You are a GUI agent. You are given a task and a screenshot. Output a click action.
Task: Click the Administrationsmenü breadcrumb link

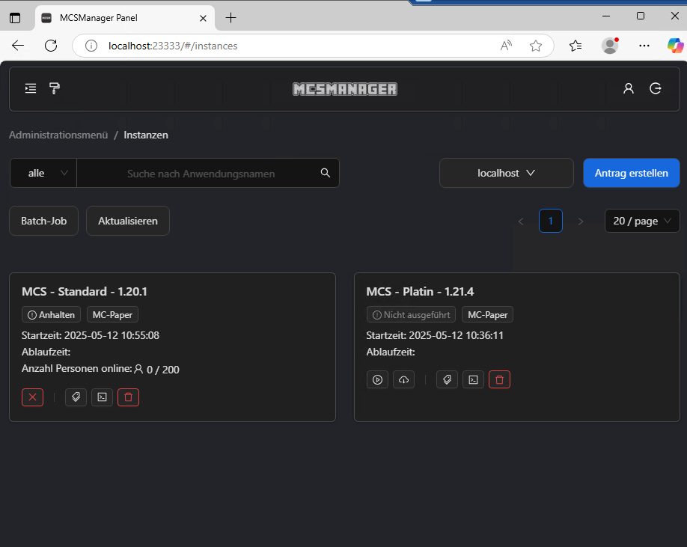tap(58, 135)
